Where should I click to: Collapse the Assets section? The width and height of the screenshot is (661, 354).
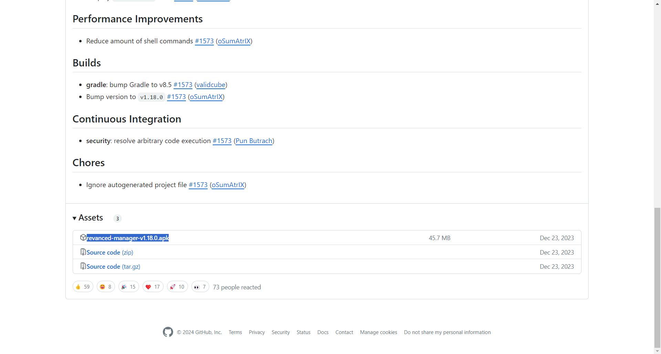click(88, 218)
